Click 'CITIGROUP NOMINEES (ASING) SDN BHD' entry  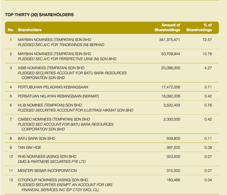coord(53,180)
